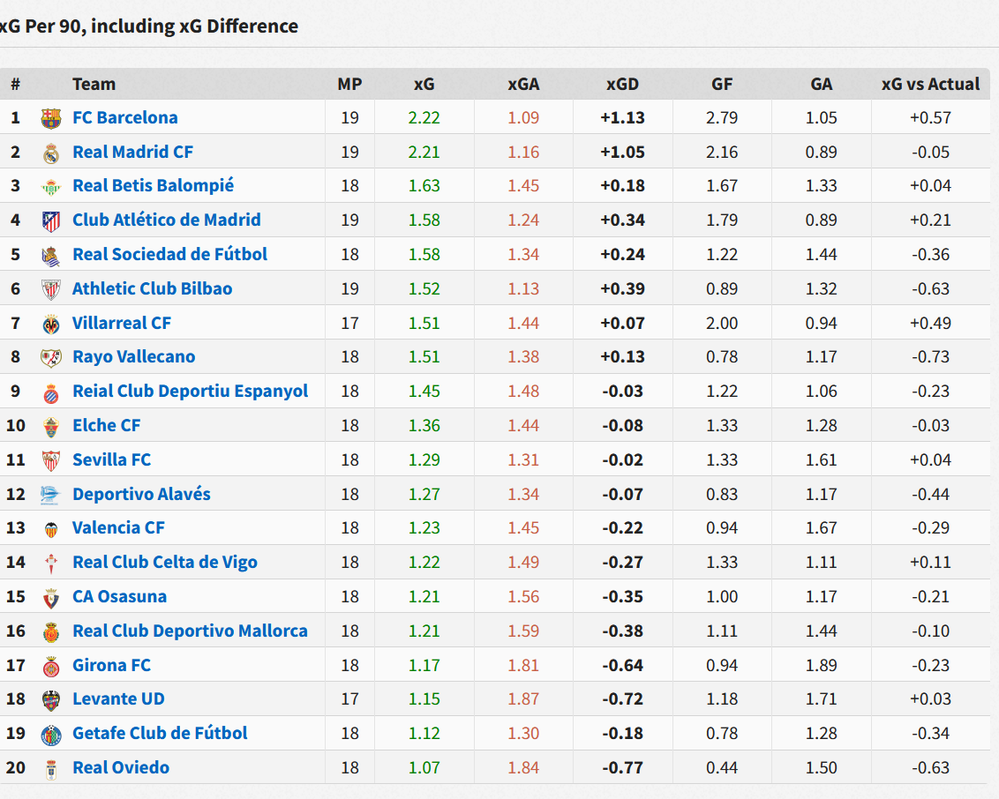Click the Valencia CF crest icon
This screenshot has width=999, height=799.
click(x=51, y=530)
